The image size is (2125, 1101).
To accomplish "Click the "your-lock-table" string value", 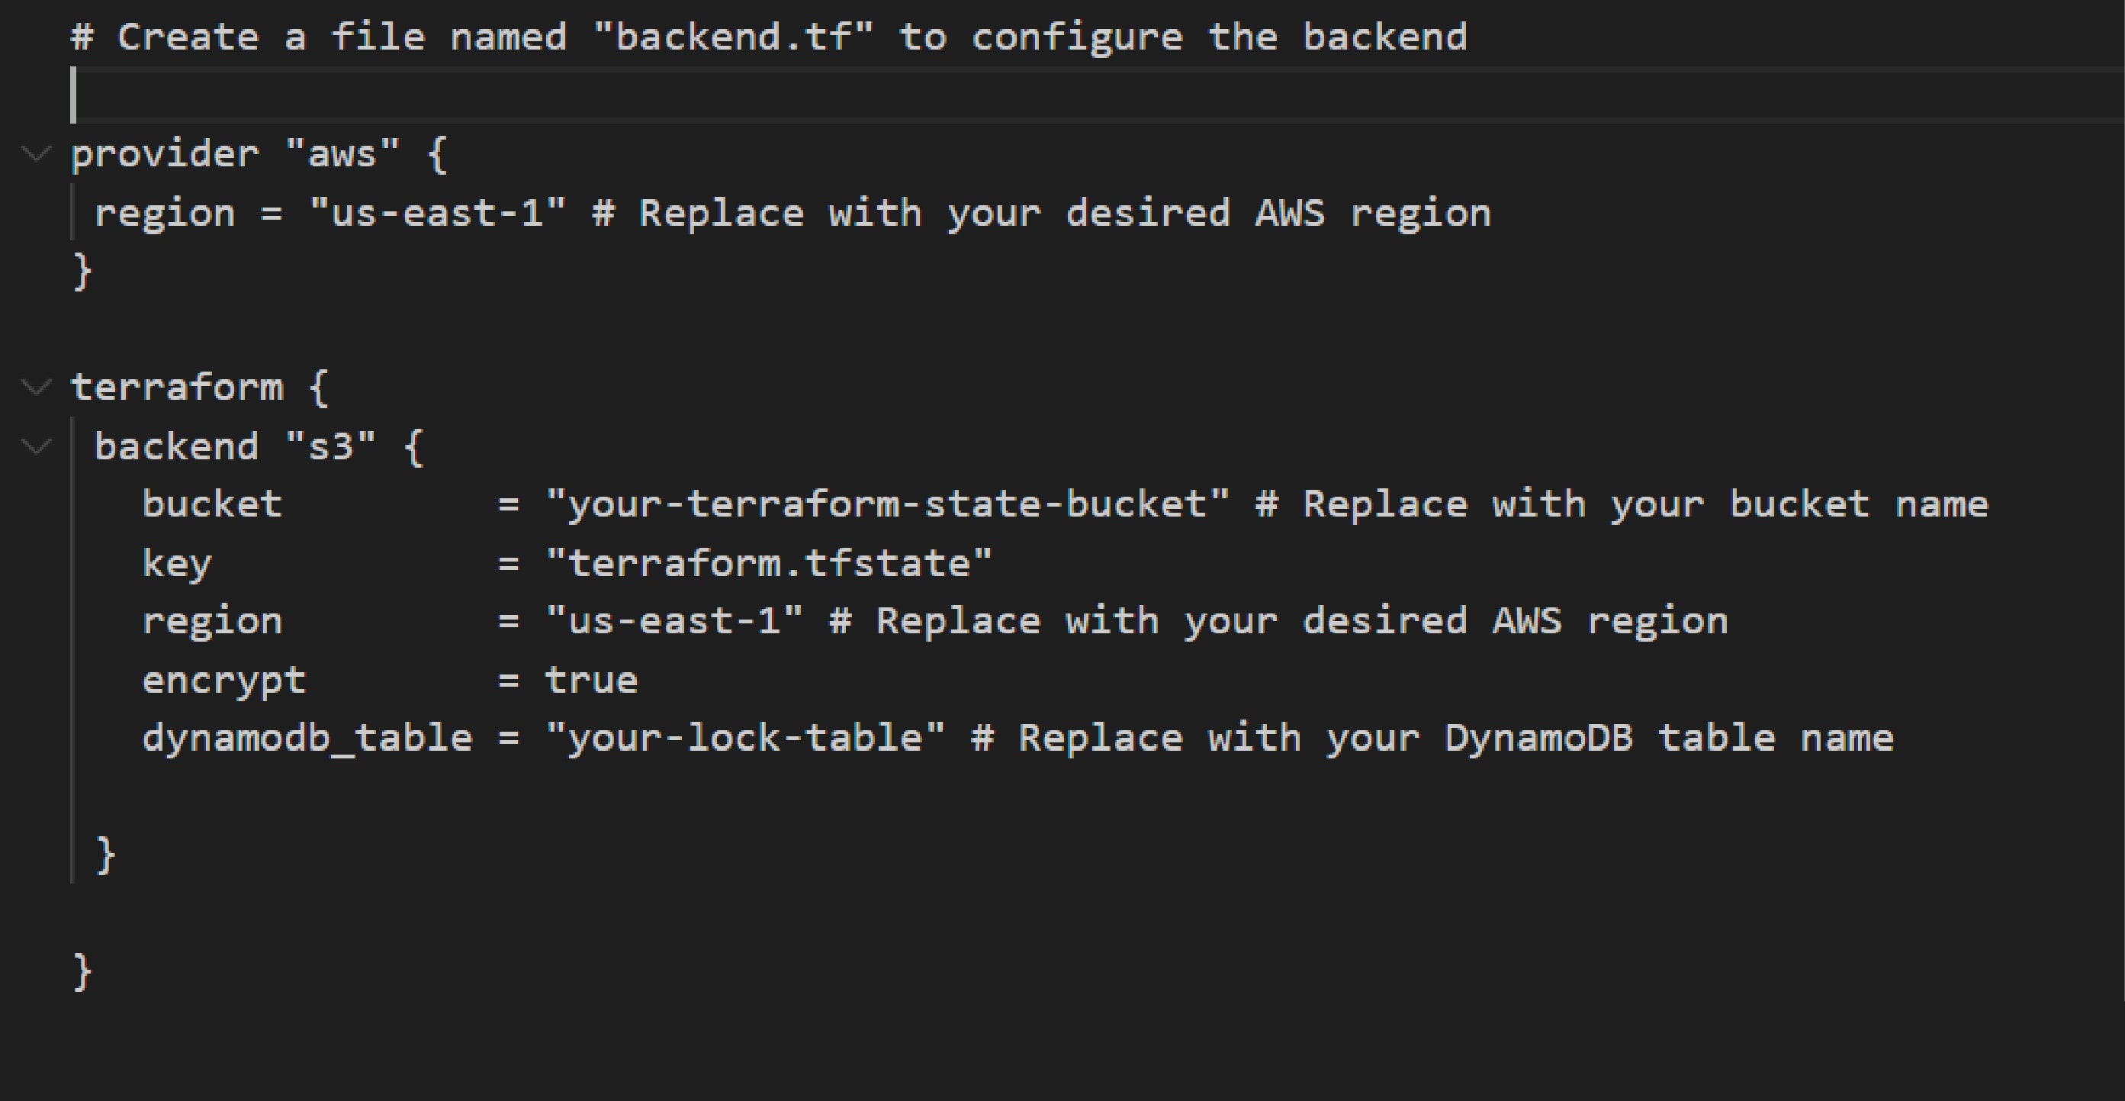I will coord(745,738).
